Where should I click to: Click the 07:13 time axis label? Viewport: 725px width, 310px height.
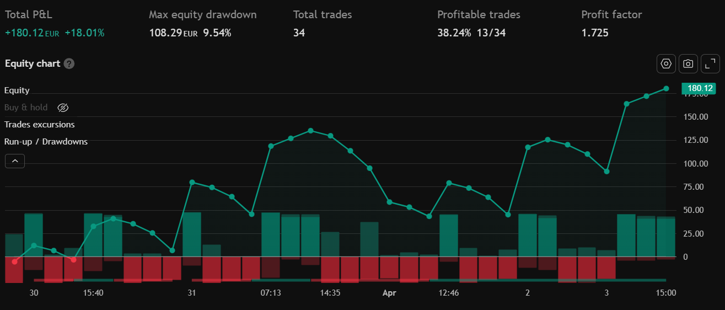[271, 293]
